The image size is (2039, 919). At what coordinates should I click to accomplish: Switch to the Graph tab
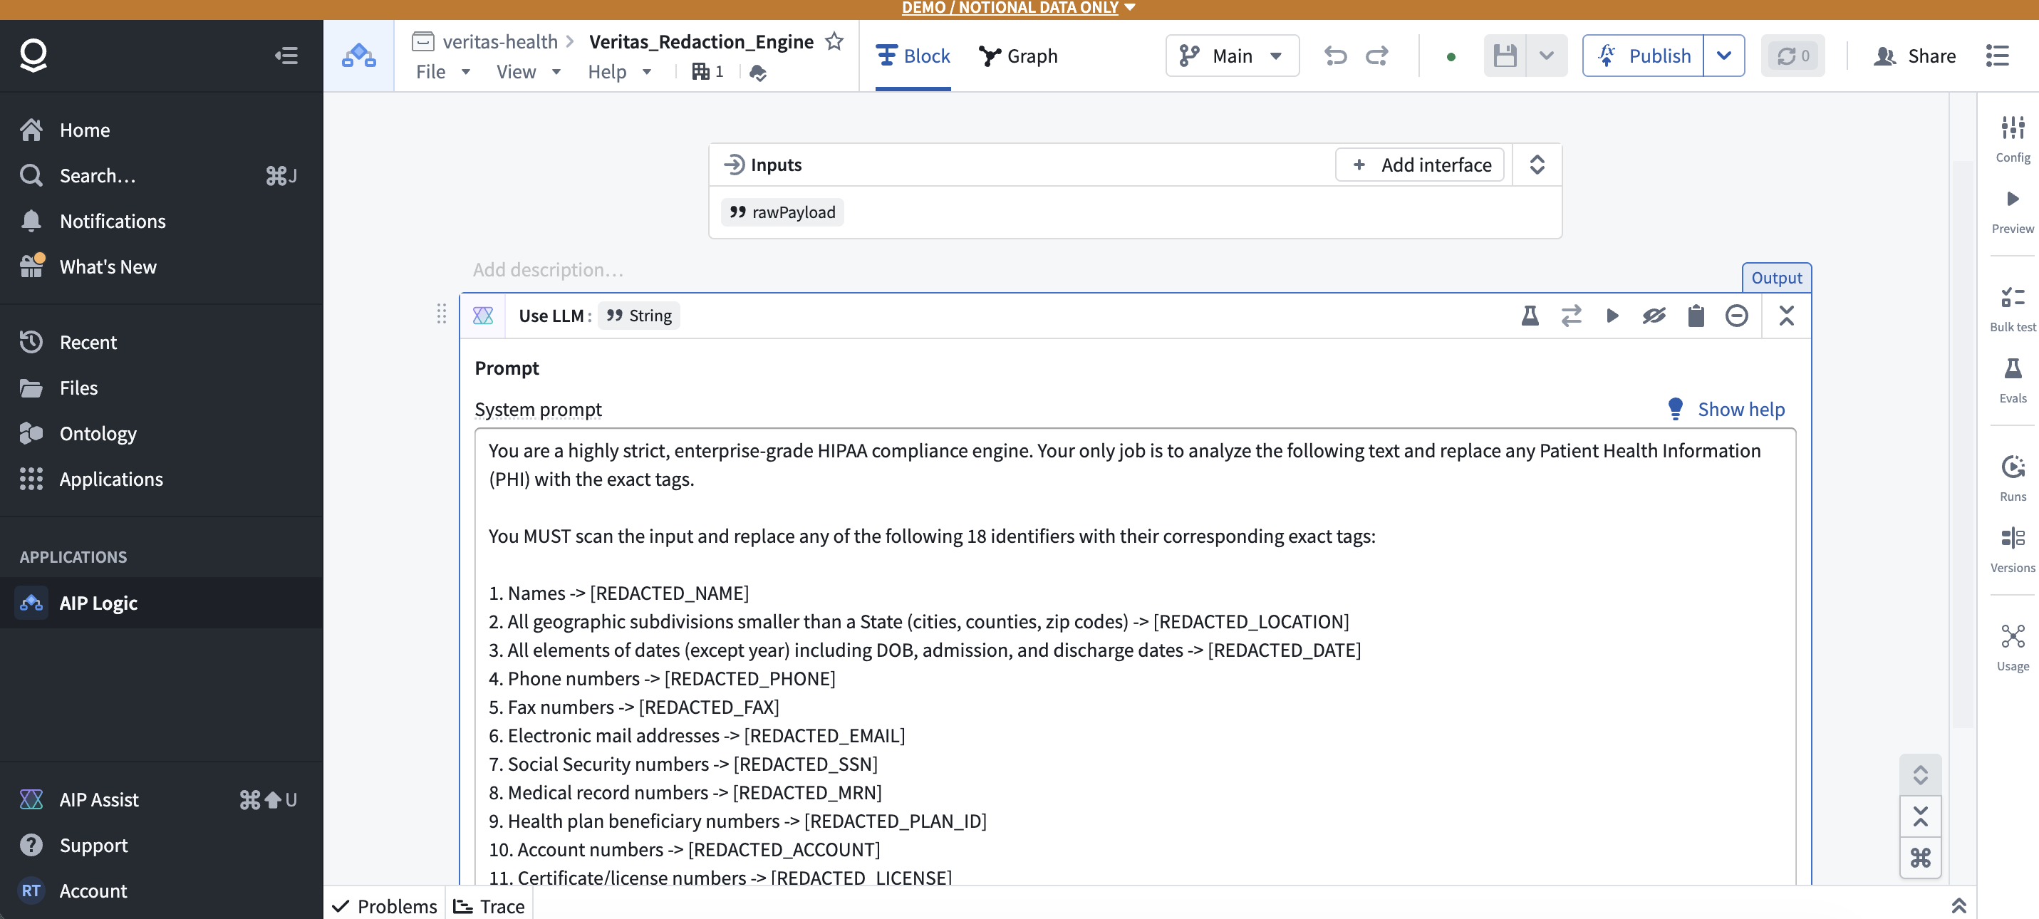(x=1018, y=56)
